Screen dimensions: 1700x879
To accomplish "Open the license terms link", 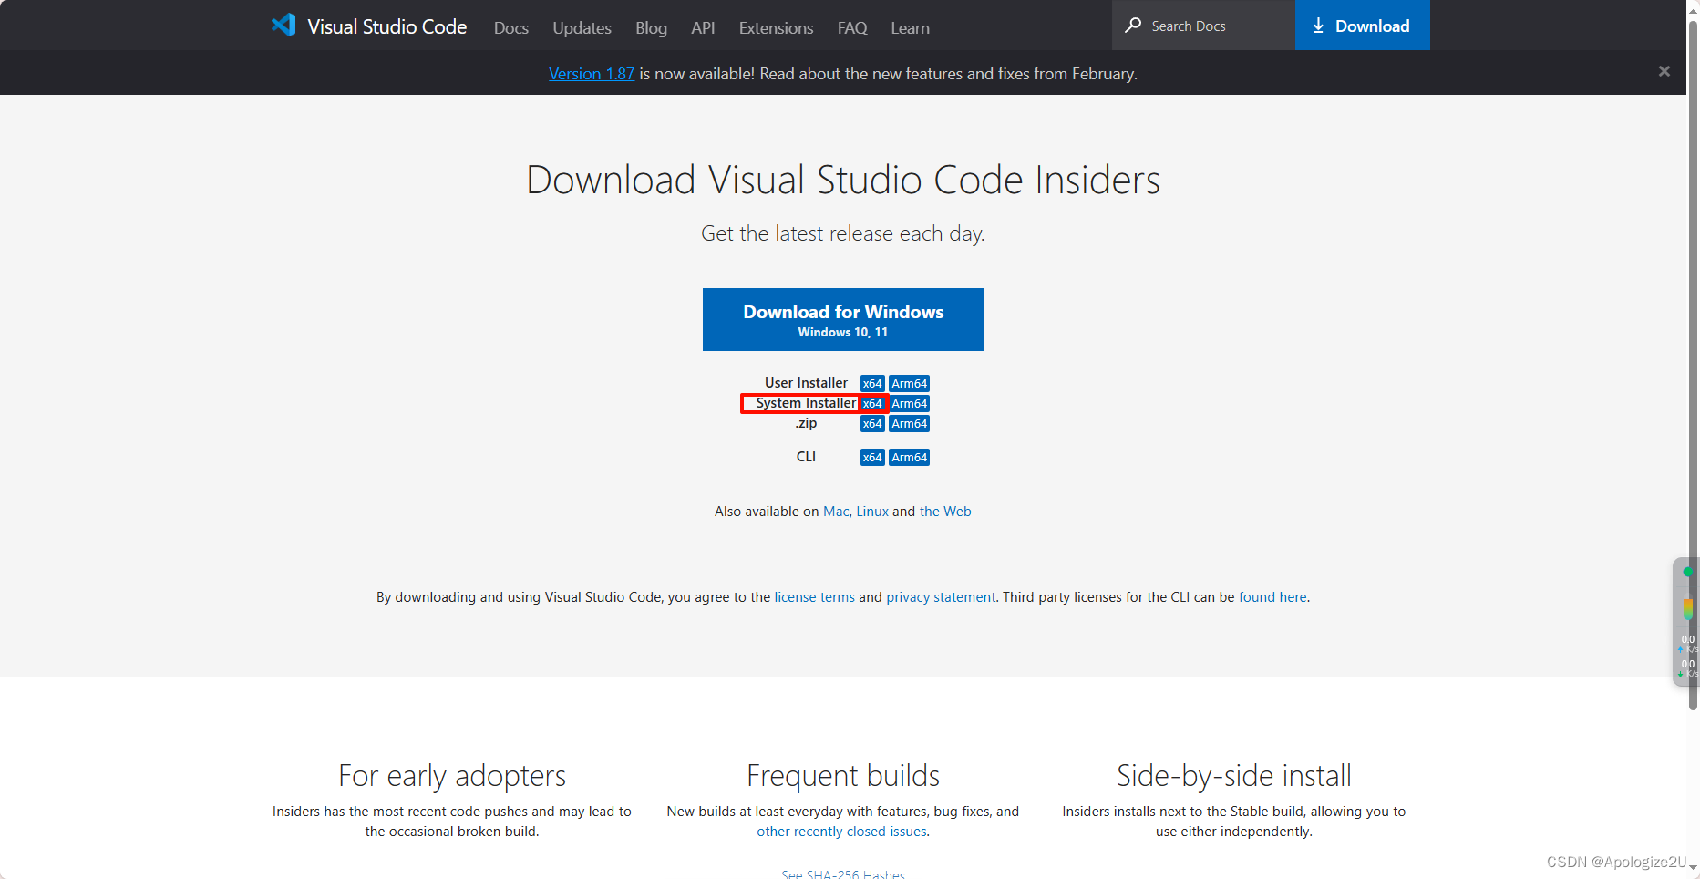I will tap(815, 597).
